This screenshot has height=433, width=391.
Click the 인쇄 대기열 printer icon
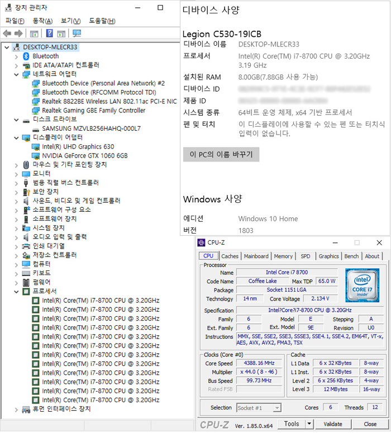(x=26, y=246)
